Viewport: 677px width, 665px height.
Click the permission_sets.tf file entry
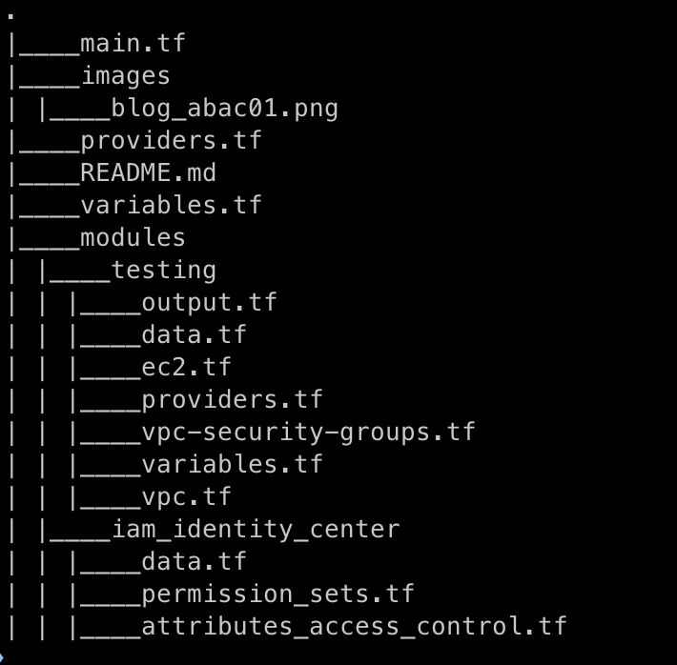pyautogui.click(x=277, y=594)
